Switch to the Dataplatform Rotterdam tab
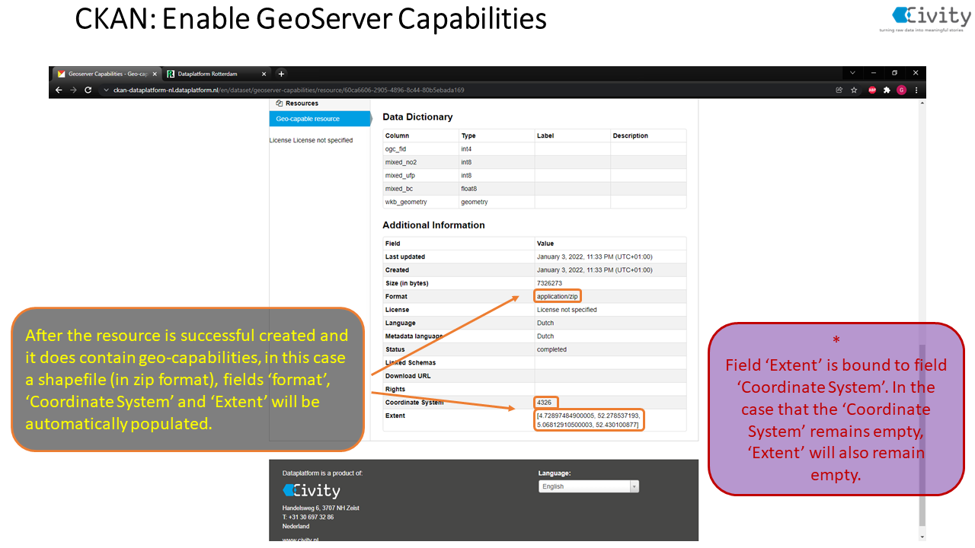The width and height of the screenshot is (975, 548). 216,74
